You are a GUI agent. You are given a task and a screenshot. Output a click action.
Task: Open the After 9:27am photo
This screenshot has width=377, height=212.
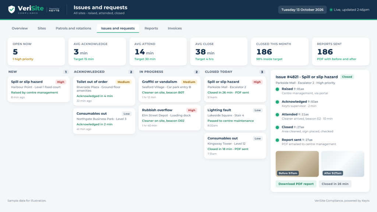[x=343, y=164]
